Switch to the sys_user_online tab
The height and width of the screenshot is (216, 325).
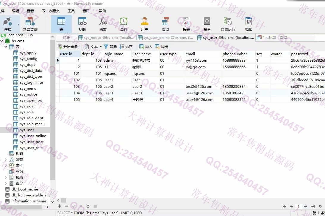166,38
